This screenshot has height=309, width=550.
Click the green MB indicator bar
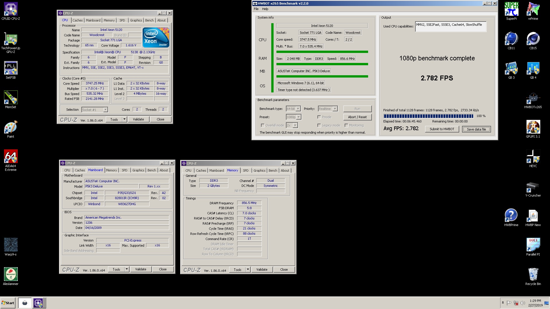click(x=322, y=76)
